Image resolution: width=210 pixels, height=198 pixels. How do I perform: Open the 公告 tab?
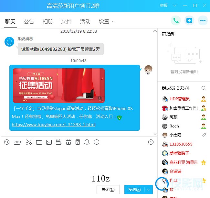coord(29,21)
